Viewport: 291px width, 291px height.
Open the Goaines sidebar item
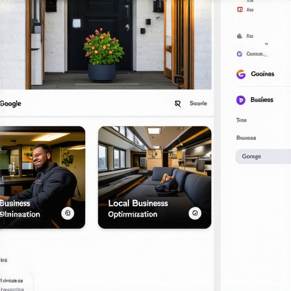click(x=263, y=74)
